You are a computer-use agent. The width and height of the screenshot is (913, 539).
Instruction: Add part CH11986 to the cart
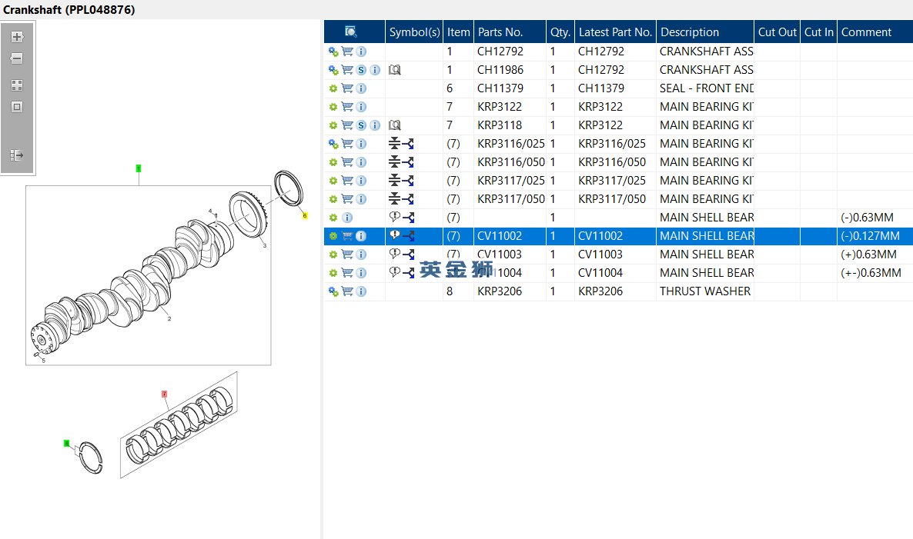[347, 70]
